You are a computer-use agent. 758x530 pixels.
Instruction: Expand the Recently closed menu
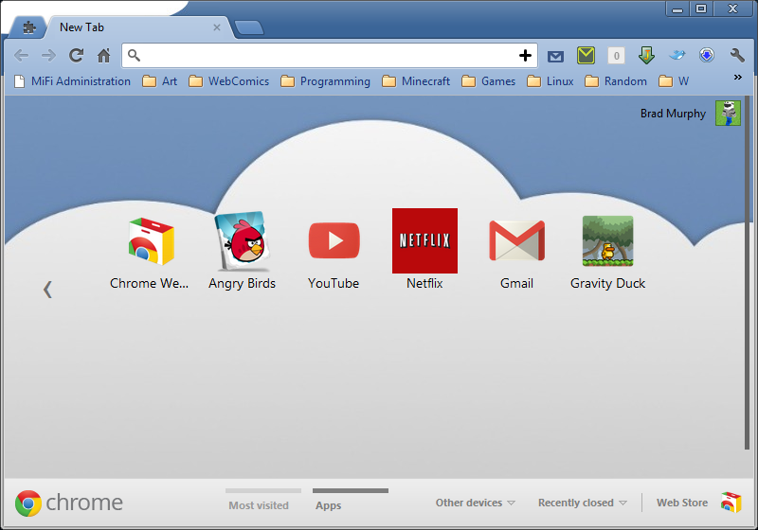(x=582, y=503)
